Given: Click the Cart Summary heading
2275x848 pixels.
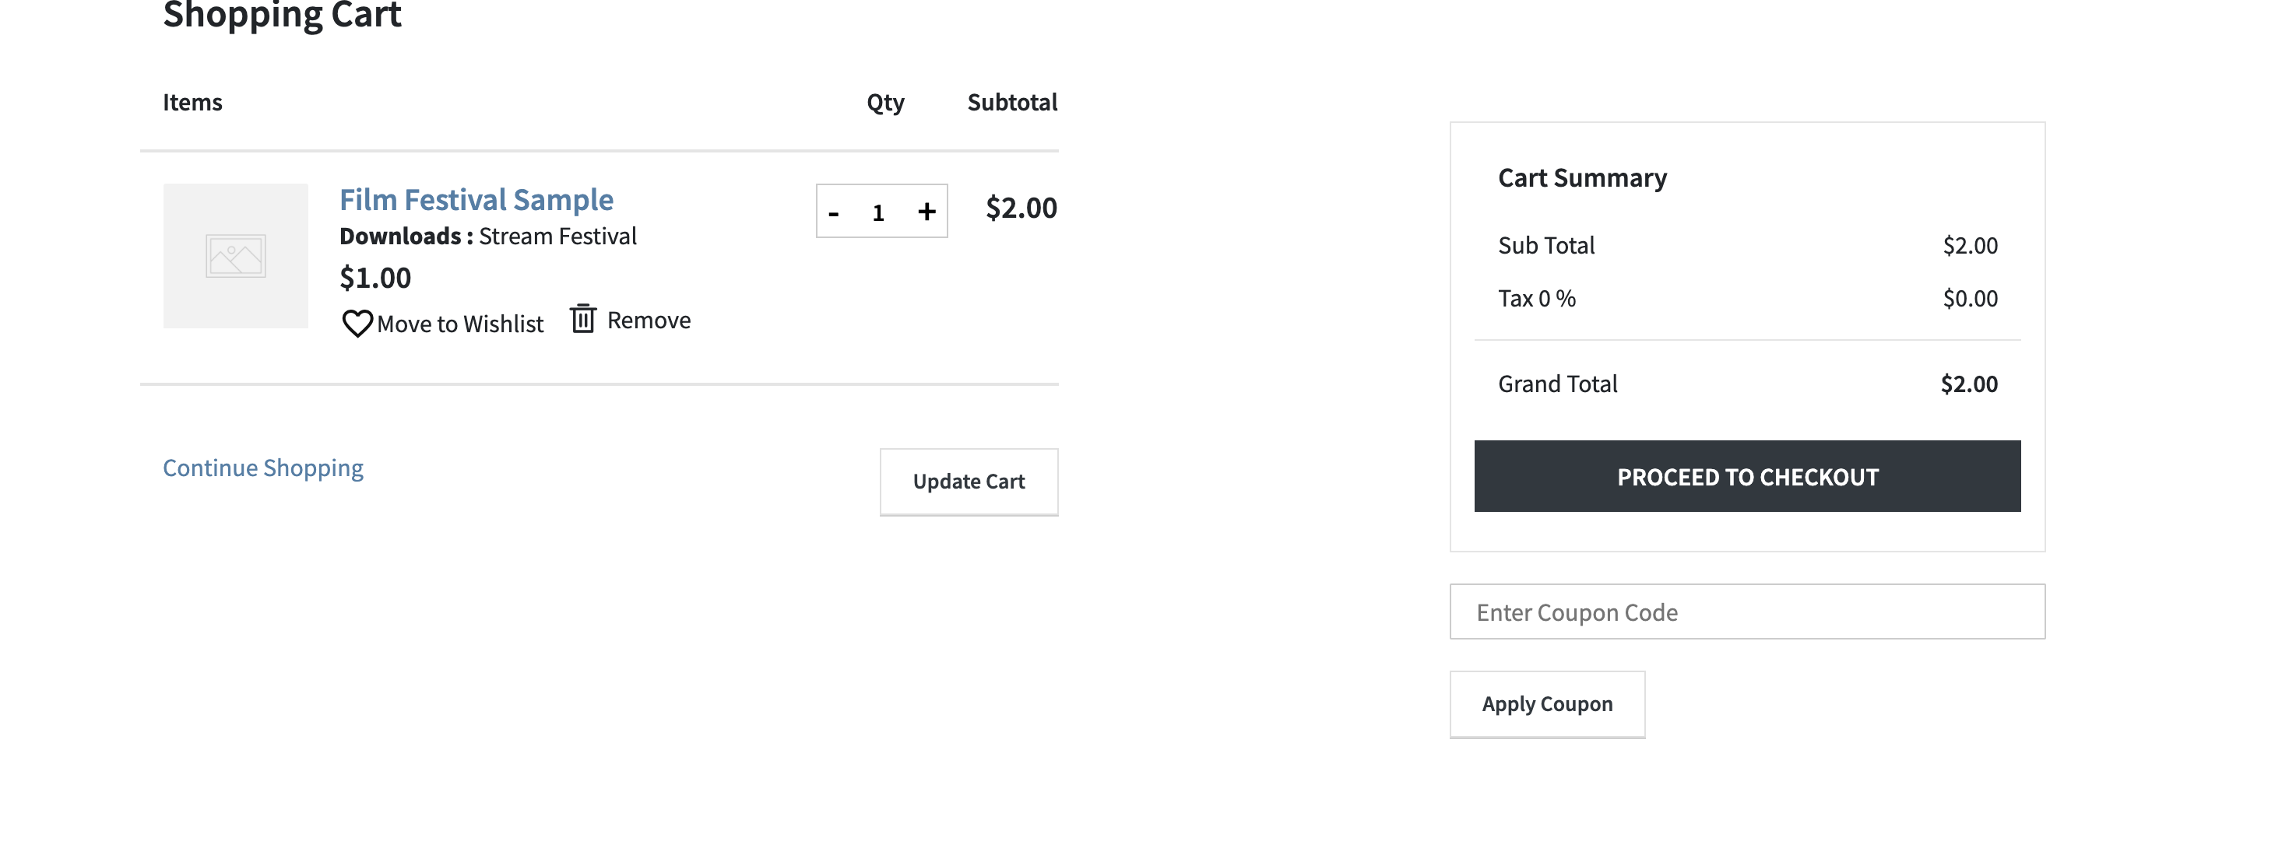Looking at the screenshot, I should point(1582,178).
